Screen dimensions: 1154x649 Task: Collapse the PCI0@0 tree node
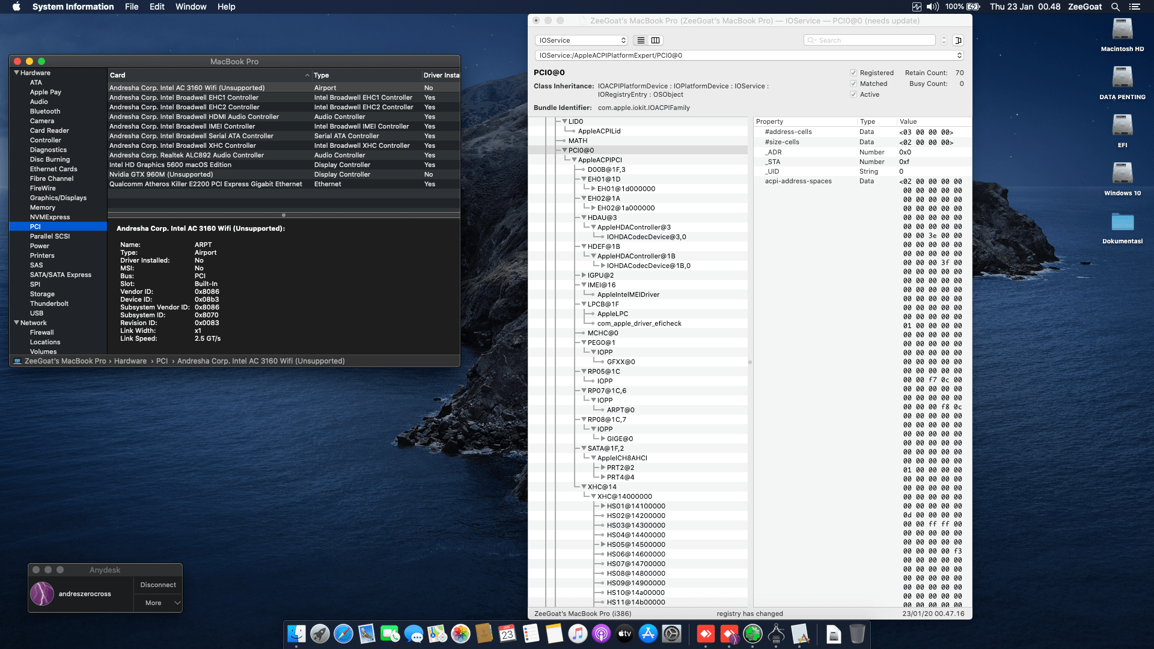564,150
